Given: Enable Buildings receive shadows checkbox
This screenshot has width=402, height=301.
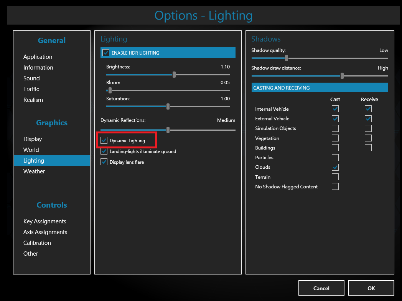Looking at the screenshot, I should pyautogui.click(x=368, y=148).
